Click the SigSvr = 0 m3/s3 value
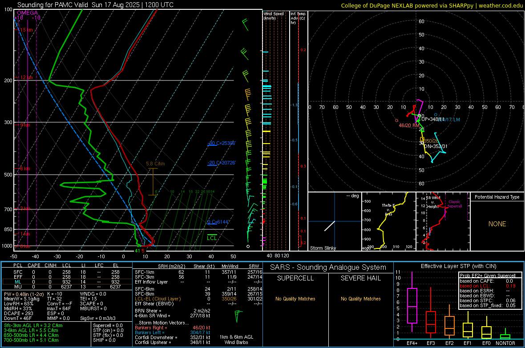 pos(98,318)
